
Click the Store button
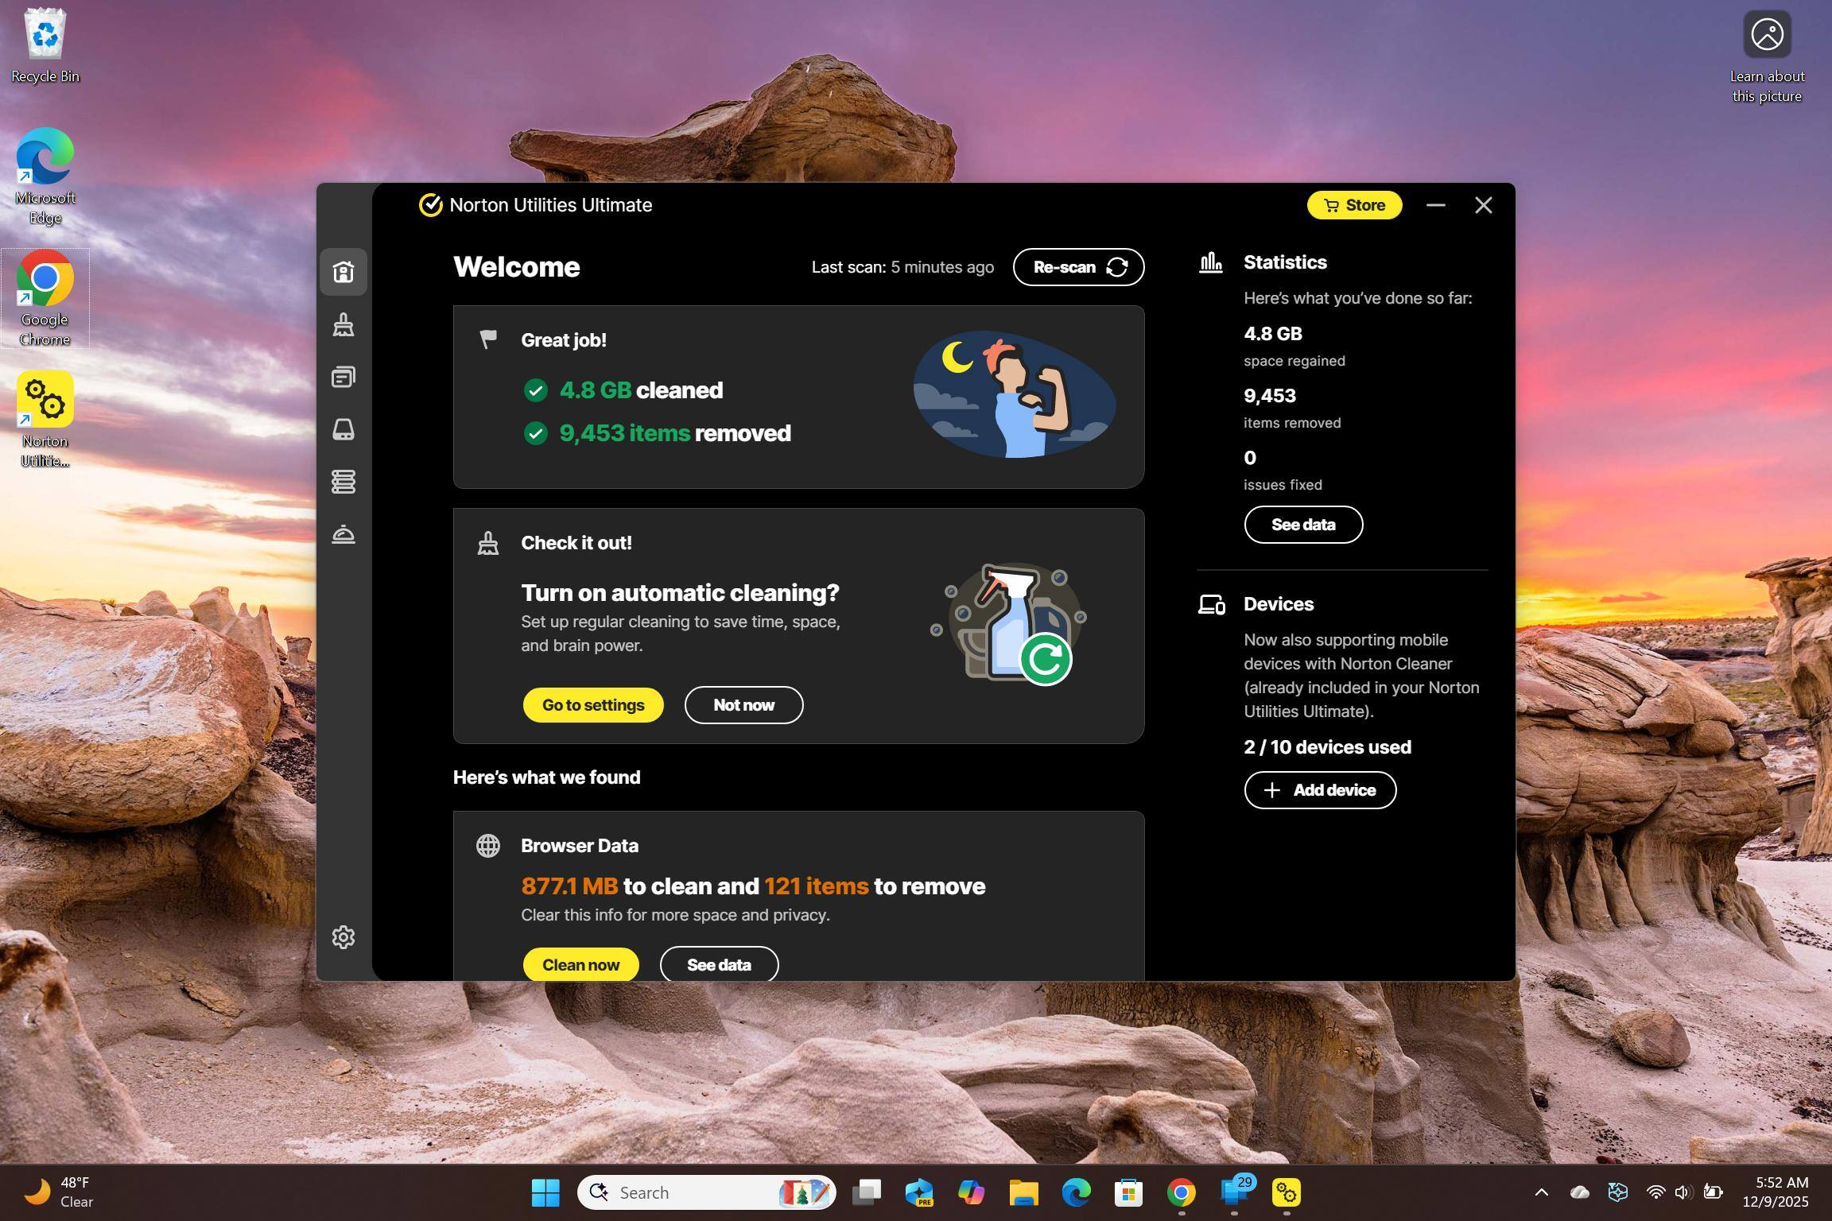tap(1354, 205)
